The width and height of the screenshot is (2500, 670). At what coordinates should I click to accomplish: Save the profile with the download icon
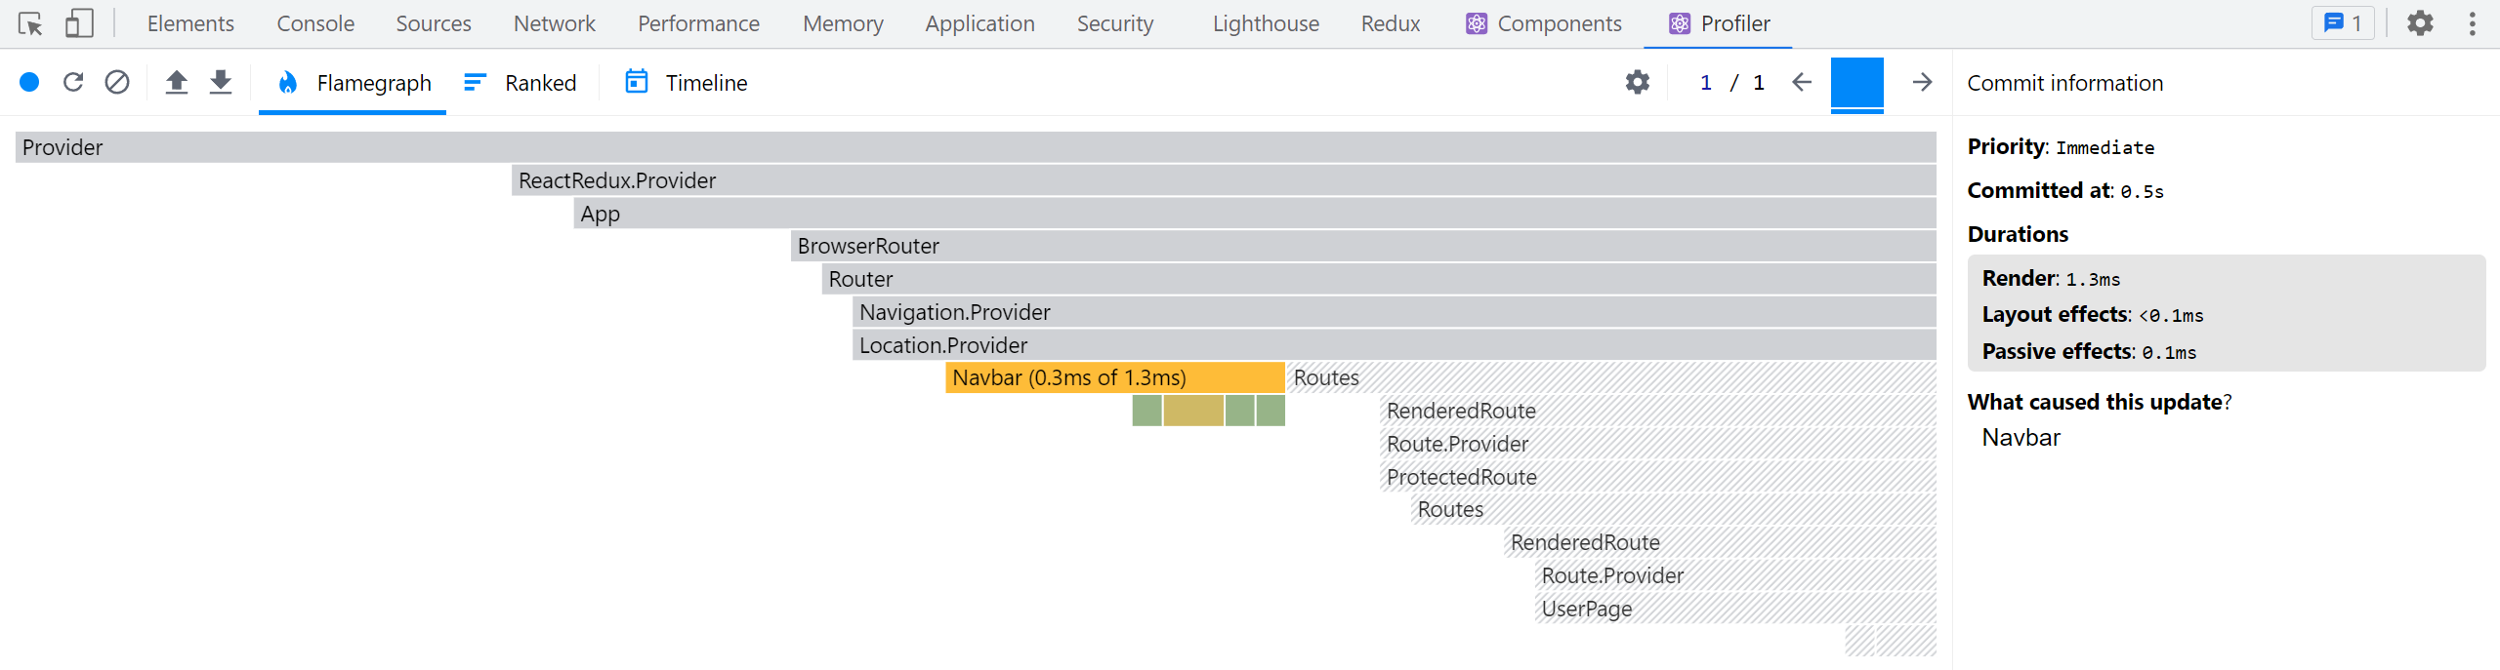pyautogui.click(x=222, y=83)
